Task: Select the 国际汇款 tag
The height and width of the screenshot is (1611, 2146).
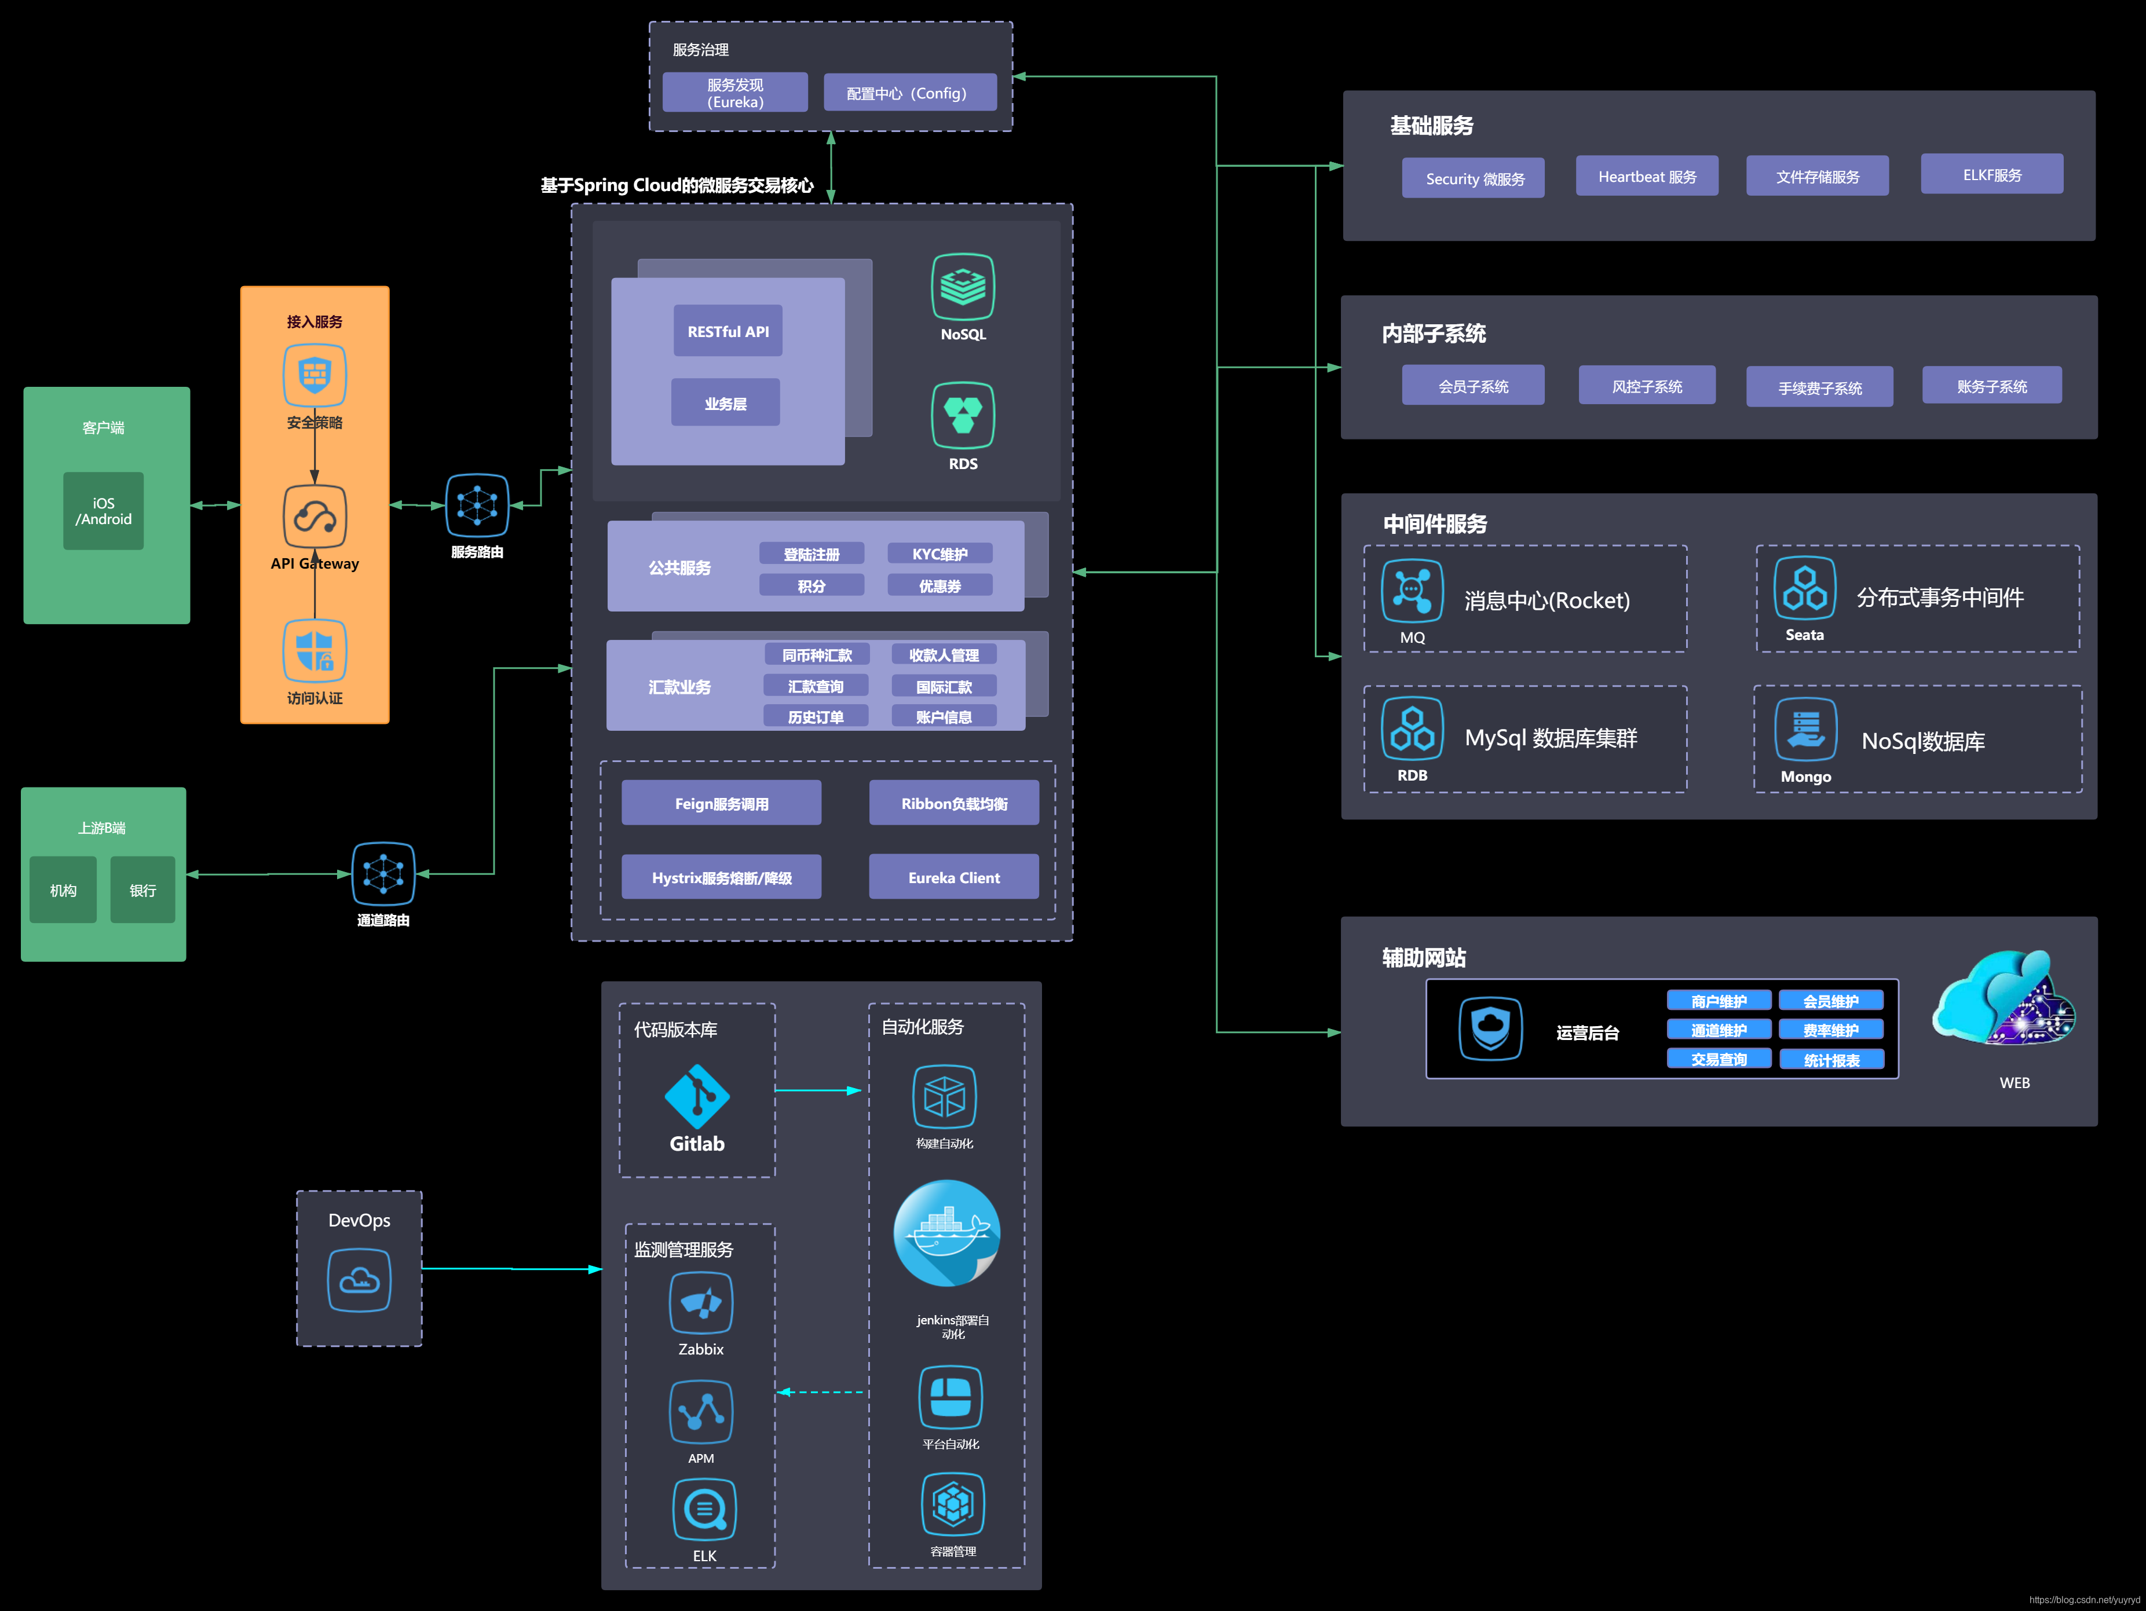Action: coord(944,686)
